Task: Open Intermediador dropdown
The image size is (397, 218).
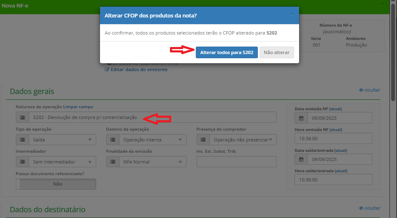Action: pyautogui.click(x=62, y=161)
